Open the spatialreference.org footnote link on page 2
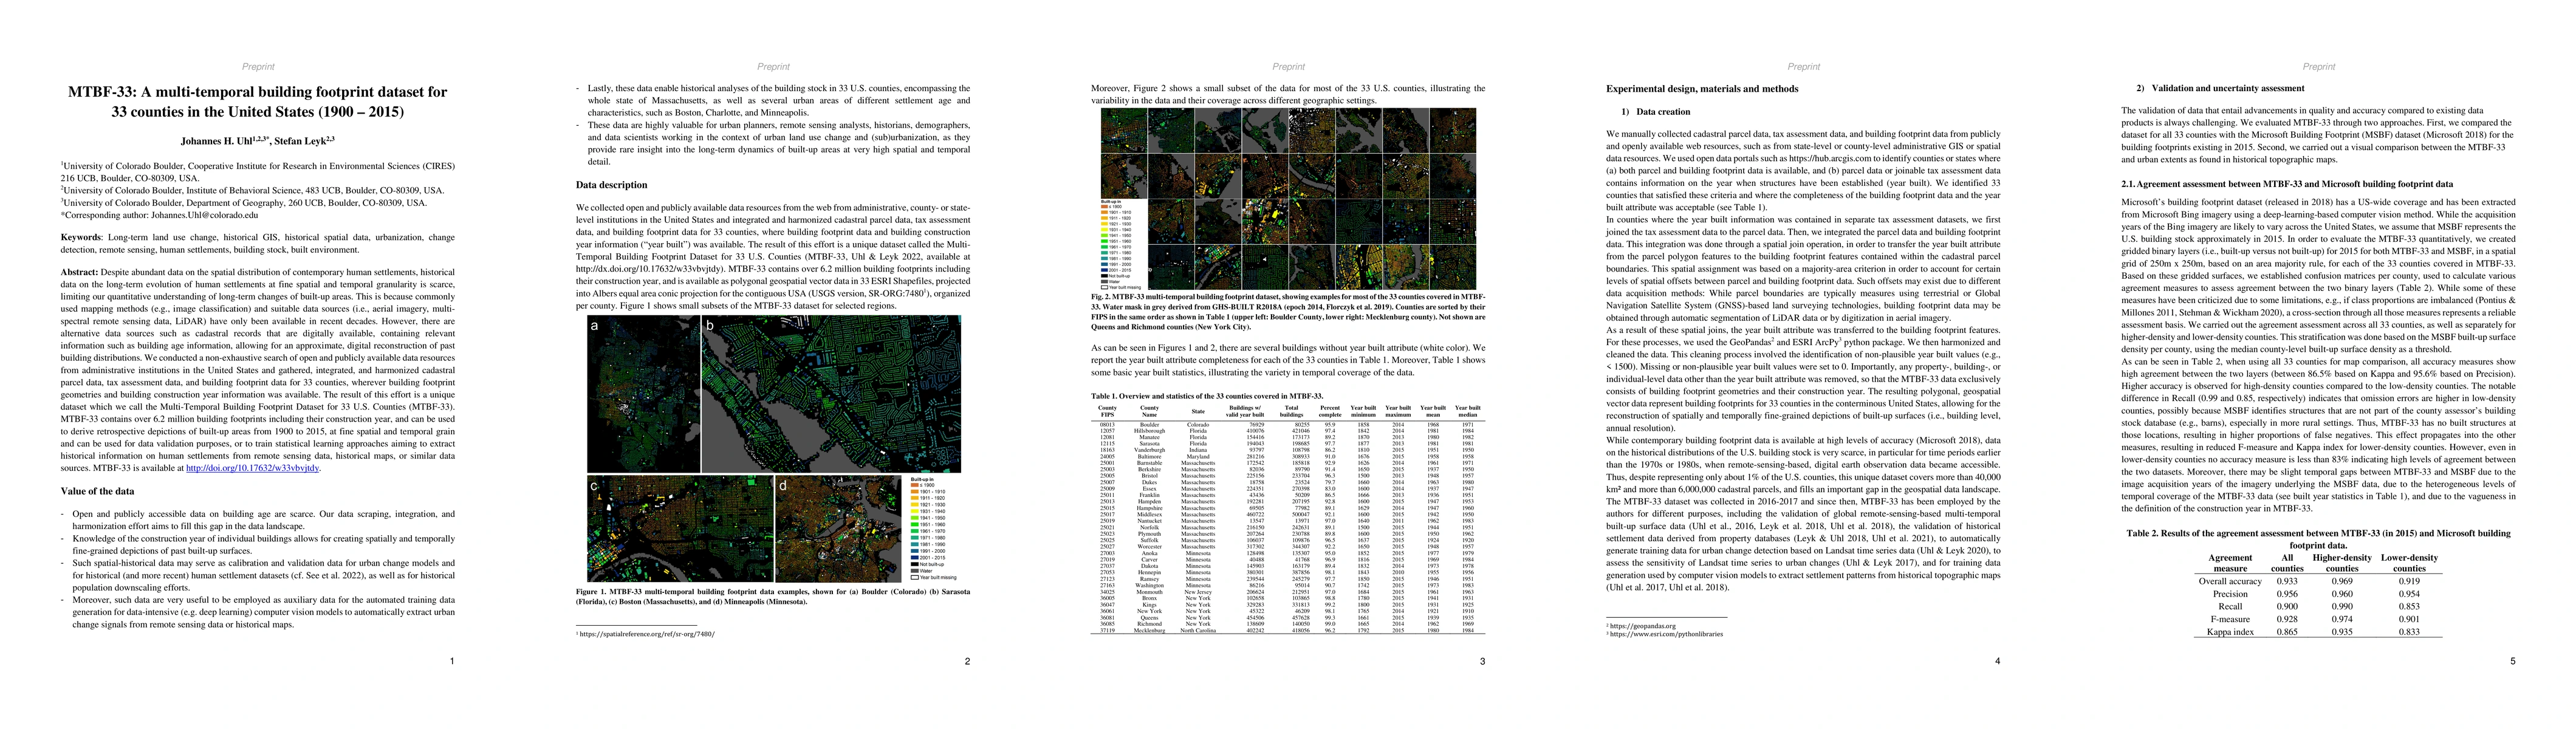 pos(648,634)
